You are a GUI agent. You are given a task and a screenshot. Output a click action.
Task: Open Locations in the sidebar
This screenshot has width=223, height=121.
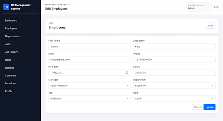click(10, 83)
